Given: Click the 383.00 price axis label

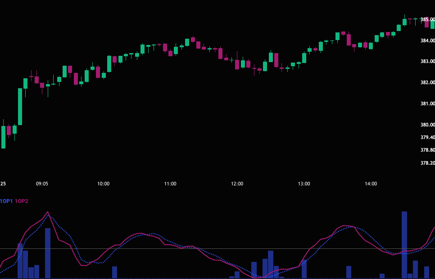Looking at the screenshot, I should (428, 61).
